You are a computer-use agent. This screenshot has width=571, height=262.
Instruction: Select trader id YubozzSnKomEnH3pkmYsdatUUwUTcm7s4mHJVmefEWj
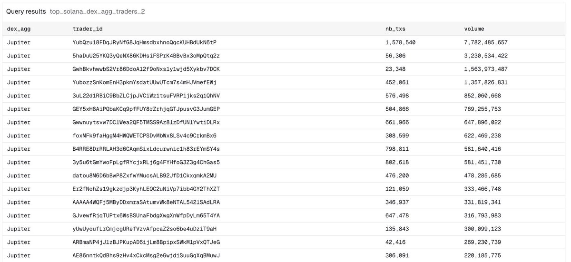pos(145,82)
